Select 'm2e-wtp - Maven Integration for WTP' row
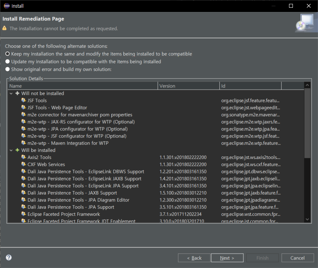Screen dimensions: 318x268 (68, 143)
